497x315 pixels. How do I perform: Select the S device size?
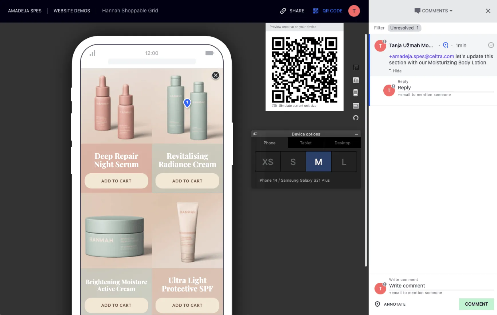(293, 162)
